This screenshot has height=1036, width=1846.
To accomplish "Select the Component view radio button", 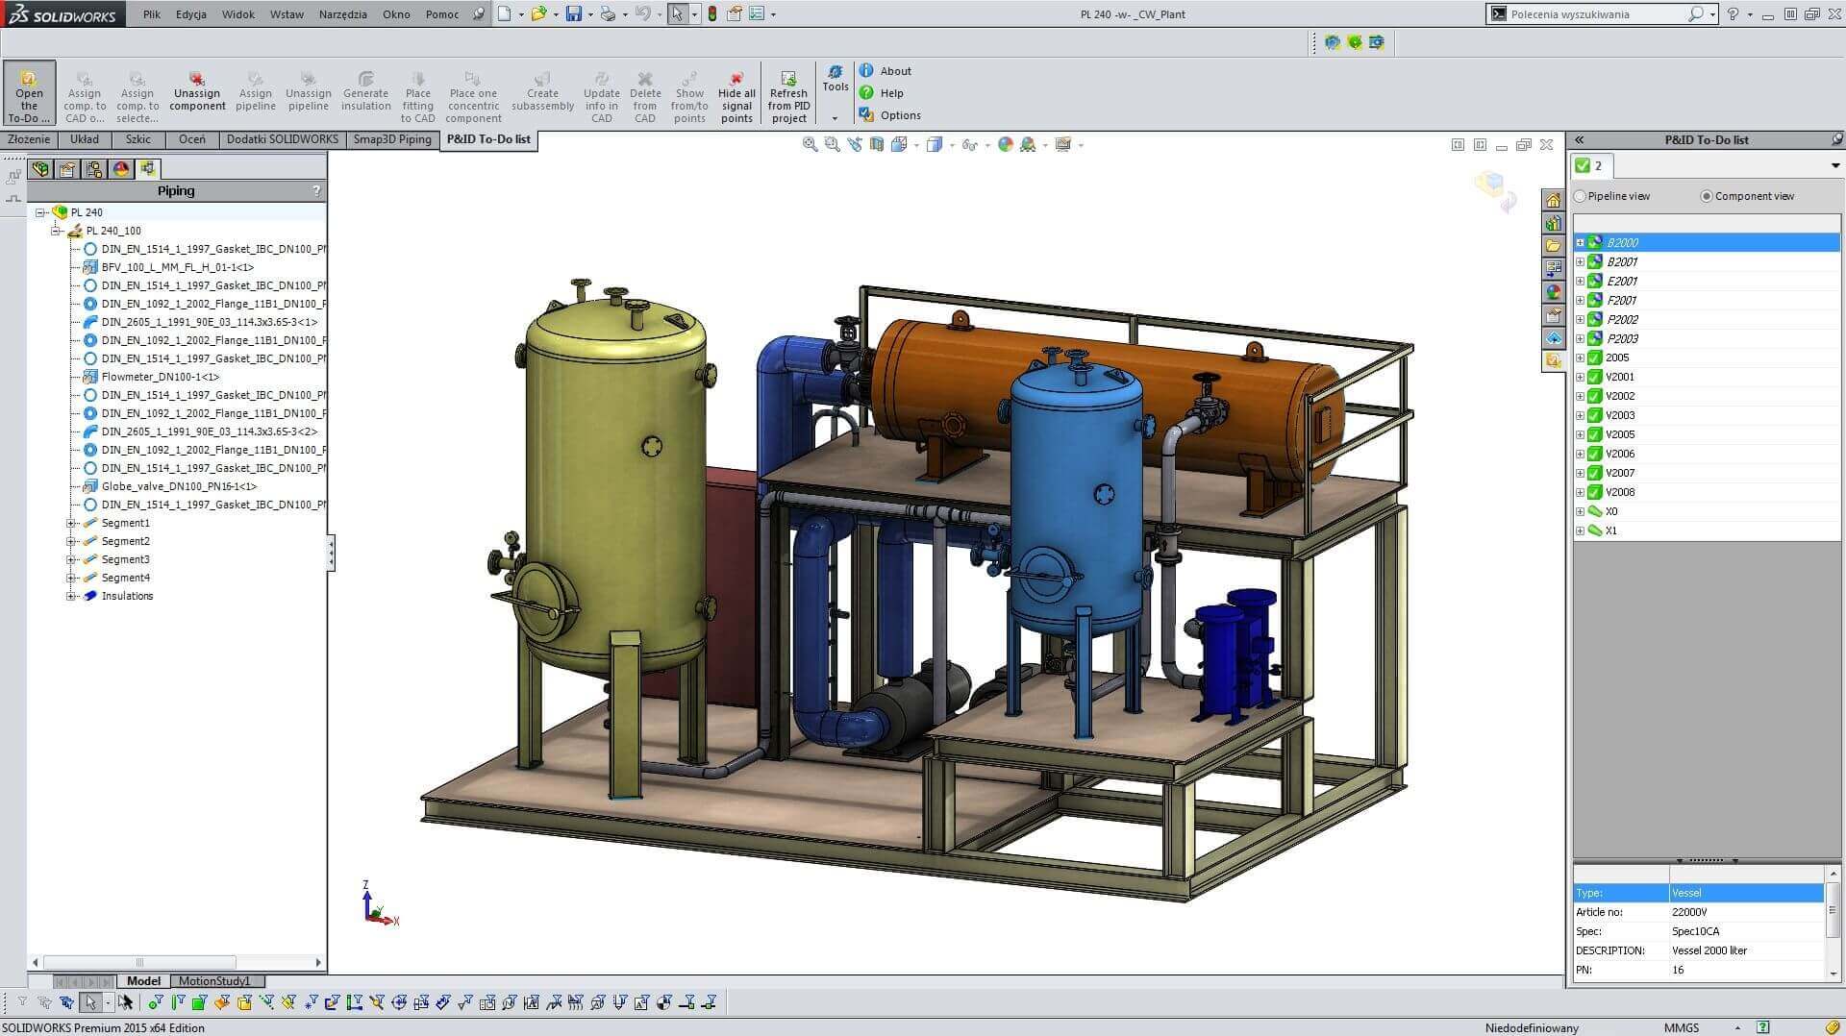I will [1707, 196].
